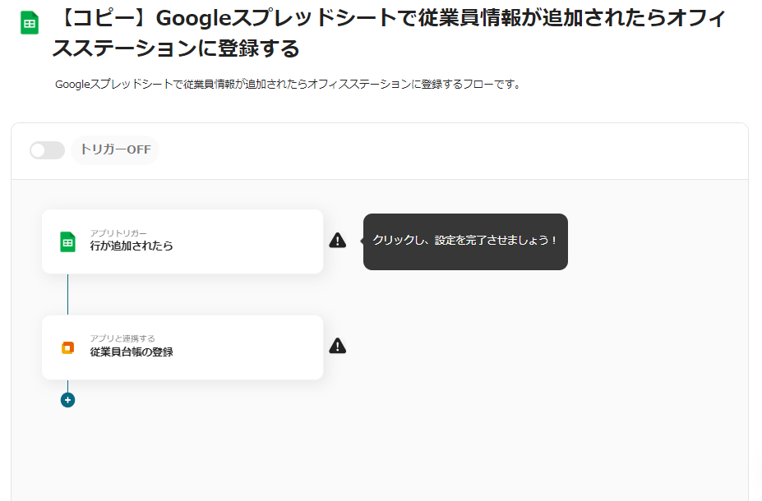Screen dimensions: 762x501
Task: Click the short connector above the plus button
Action: 67,386
